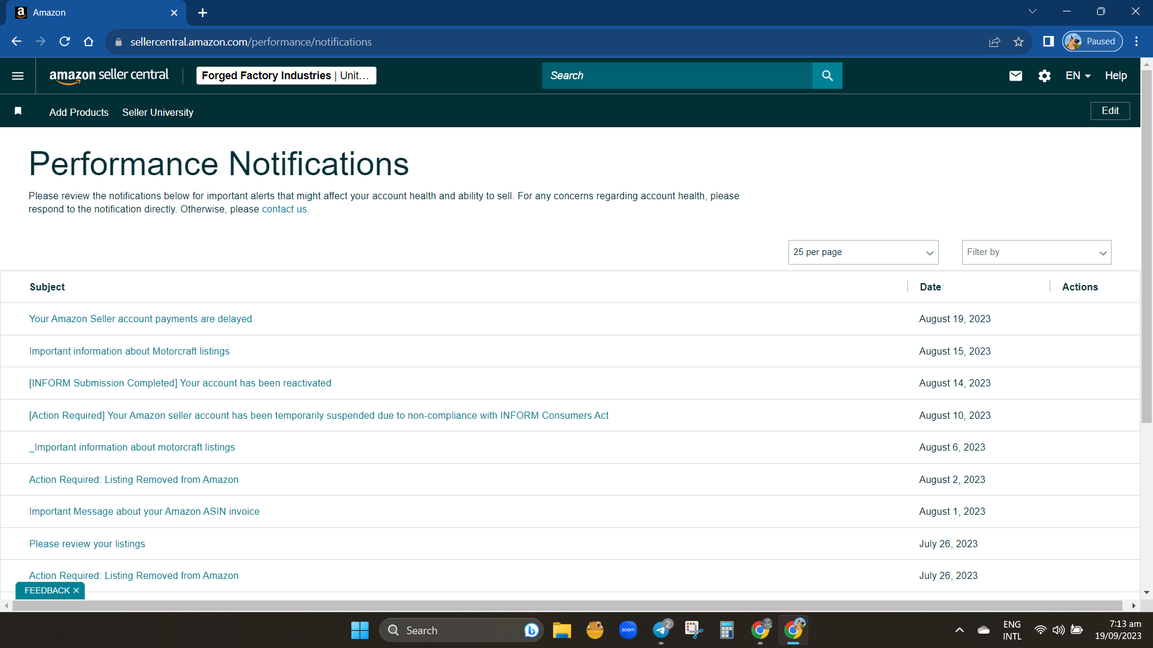Image resolution: width=1153 pixels, height=648 pixels.
Task: Open the August 2 Listing Removed notification
Action: [134, 479]
